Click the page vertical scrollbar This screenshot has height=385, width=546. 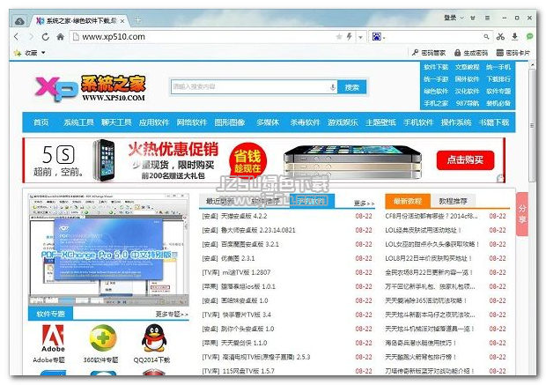click(532, 125)
